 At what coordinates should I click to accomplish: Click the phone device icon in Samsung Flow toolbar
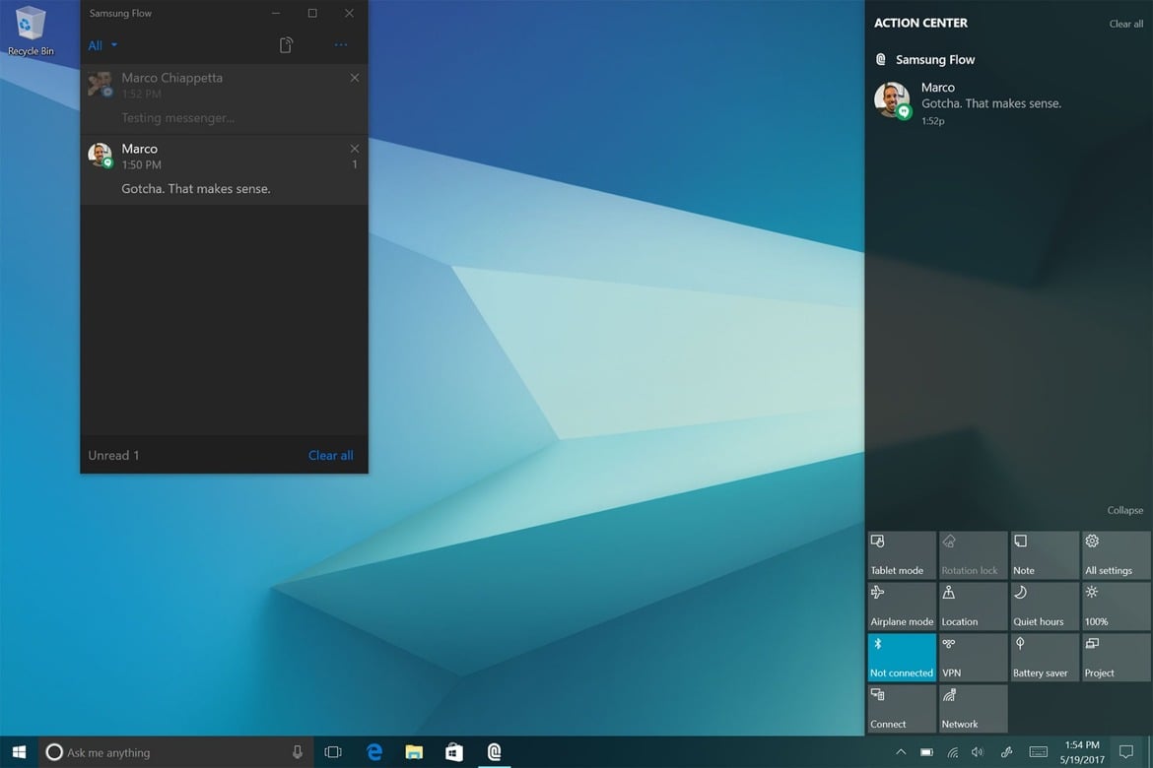[x=286, y=45]
